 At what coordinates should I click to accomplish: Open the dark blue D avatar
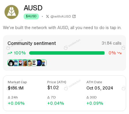(39, 63)
